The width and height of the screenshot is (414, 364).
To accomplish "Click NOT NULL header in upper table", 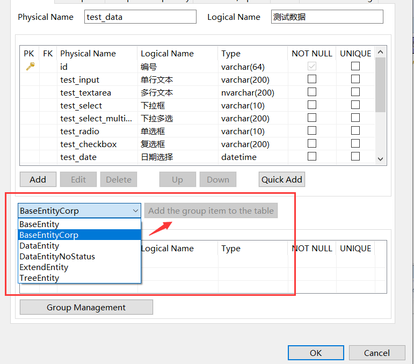I will (x=312, y=53).
